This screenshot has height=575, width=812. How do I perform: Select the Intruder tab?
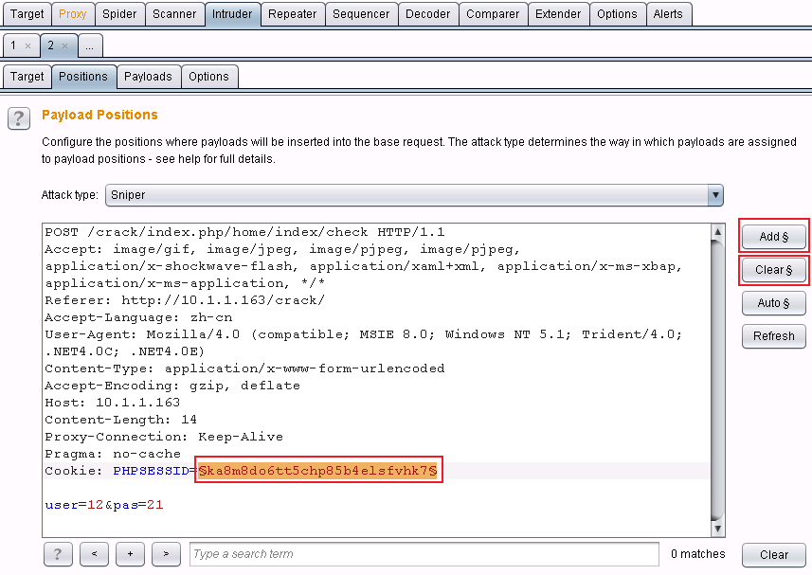coord(232,14)
